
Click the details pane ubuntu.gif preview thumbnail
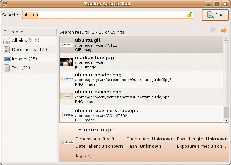point(67,142)
